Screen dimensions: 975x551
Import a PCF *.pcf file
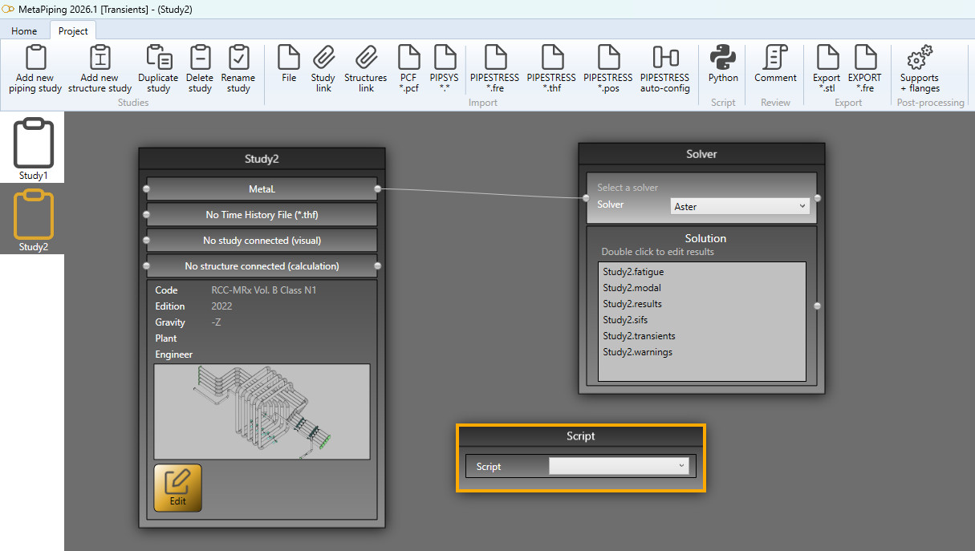tap(409, 69)
